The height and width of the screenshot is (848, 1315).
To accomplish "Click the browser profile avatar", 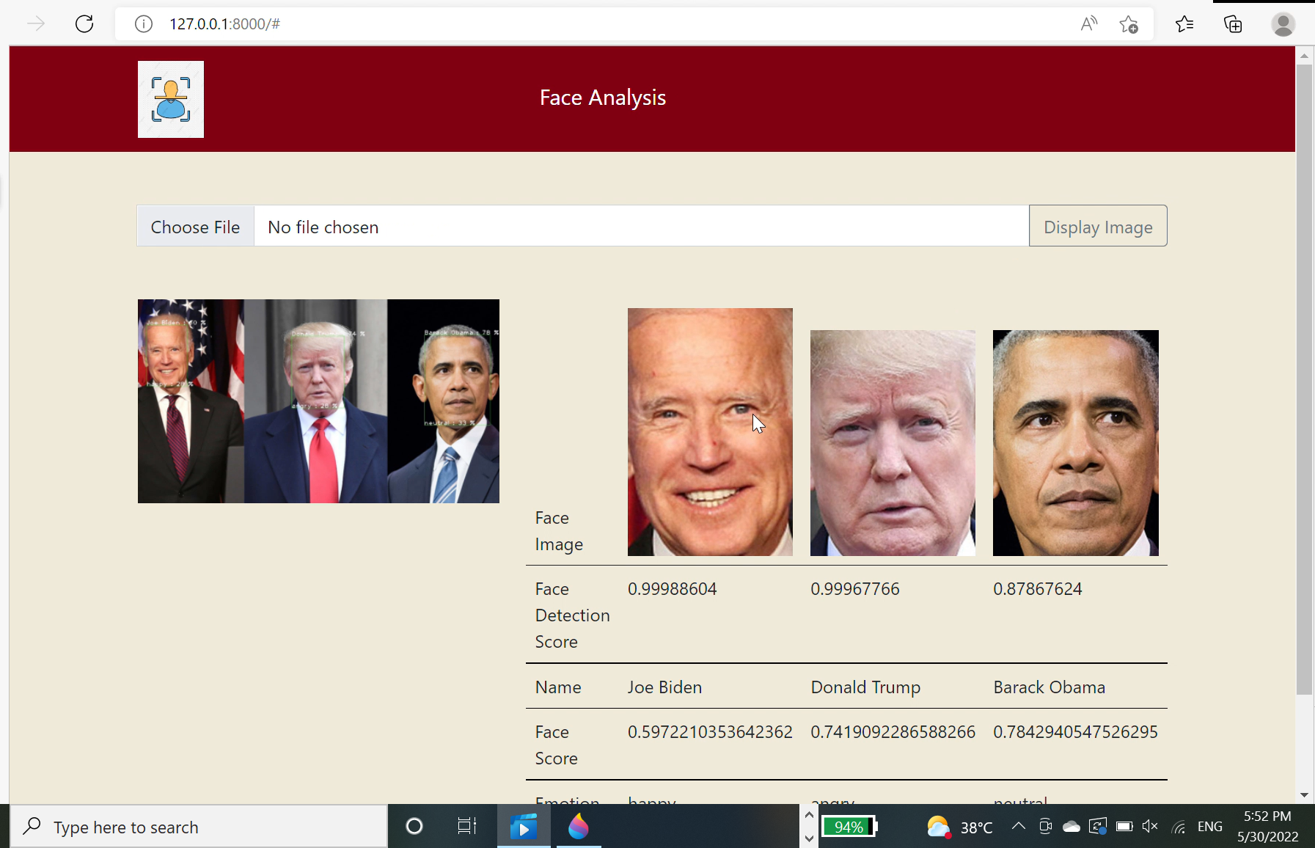I will click(x=1282, y=23).
